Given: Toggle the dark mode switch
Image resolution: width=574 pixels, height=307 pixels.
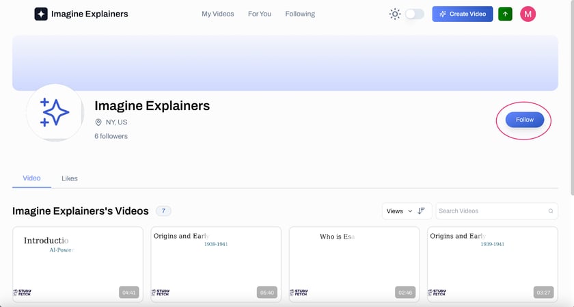Looking at the screenshot, I should pos(415,14).
